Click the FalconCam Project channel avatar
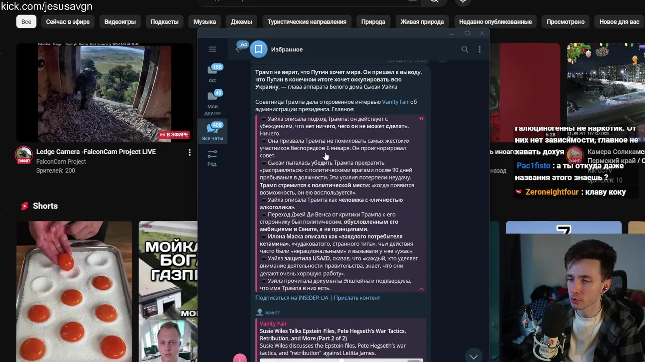 [x=23, y=156]
